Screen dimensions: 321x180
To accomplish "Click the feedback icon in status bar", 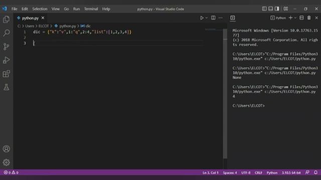I will coord(307,172).
